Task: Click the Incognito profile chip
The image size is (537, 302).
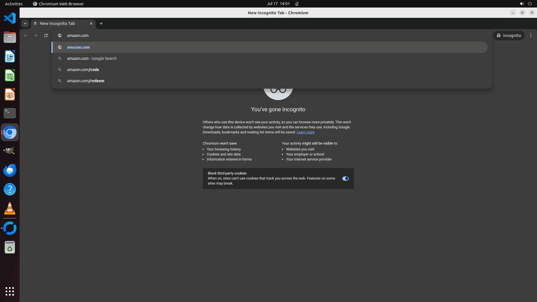Action: pos(508,36)
